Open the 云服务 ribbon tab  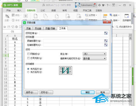pos(99,11)
